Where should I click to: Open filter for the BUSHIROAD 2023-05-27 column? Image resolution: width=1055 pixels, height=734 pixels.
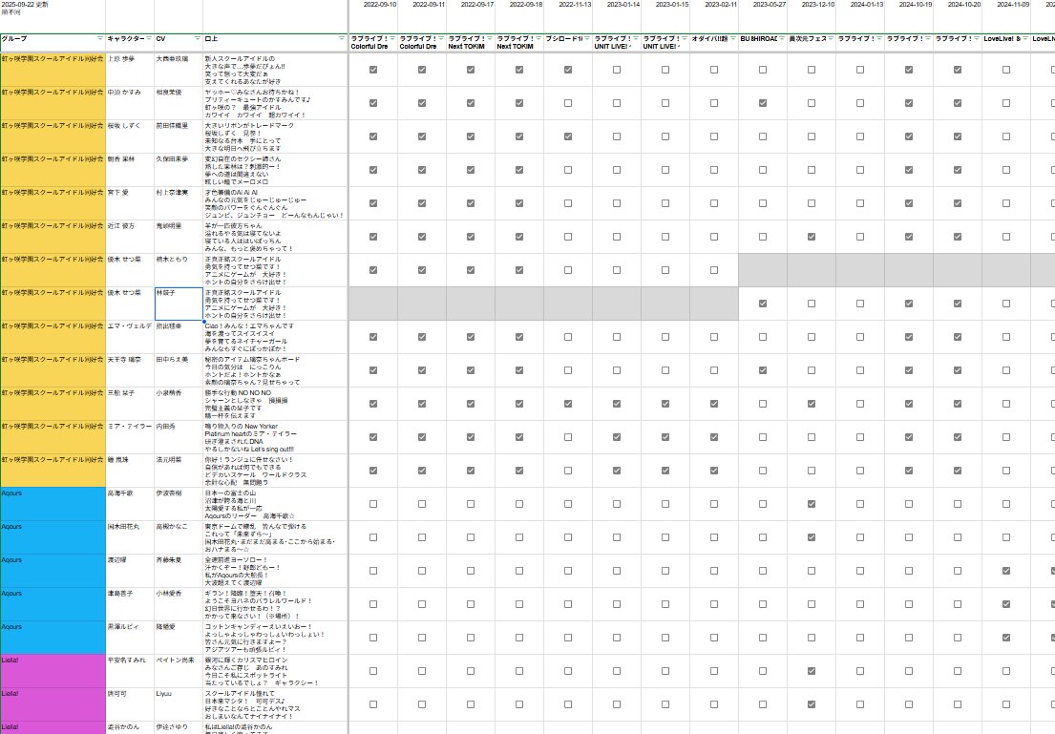(781, 38)
